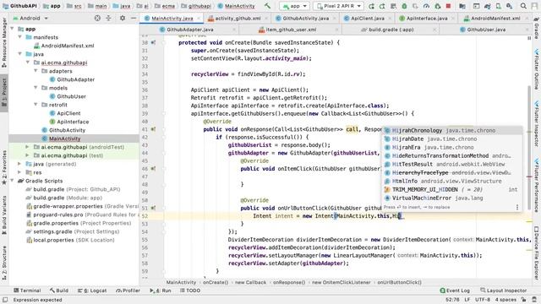Open the SDK Manager download icon
Screen dimensions: 541x304
[509, 6]
